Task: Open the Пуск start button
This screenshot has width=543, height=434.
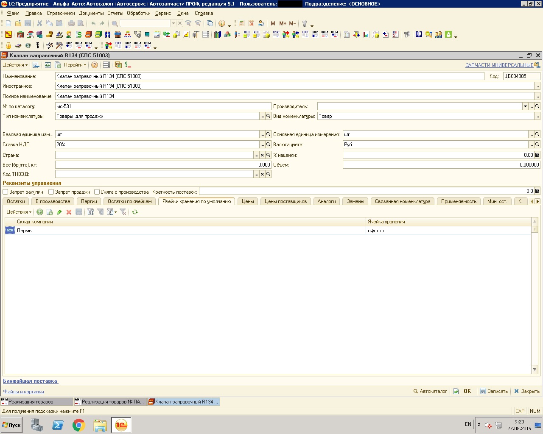Action: (11, 425)
